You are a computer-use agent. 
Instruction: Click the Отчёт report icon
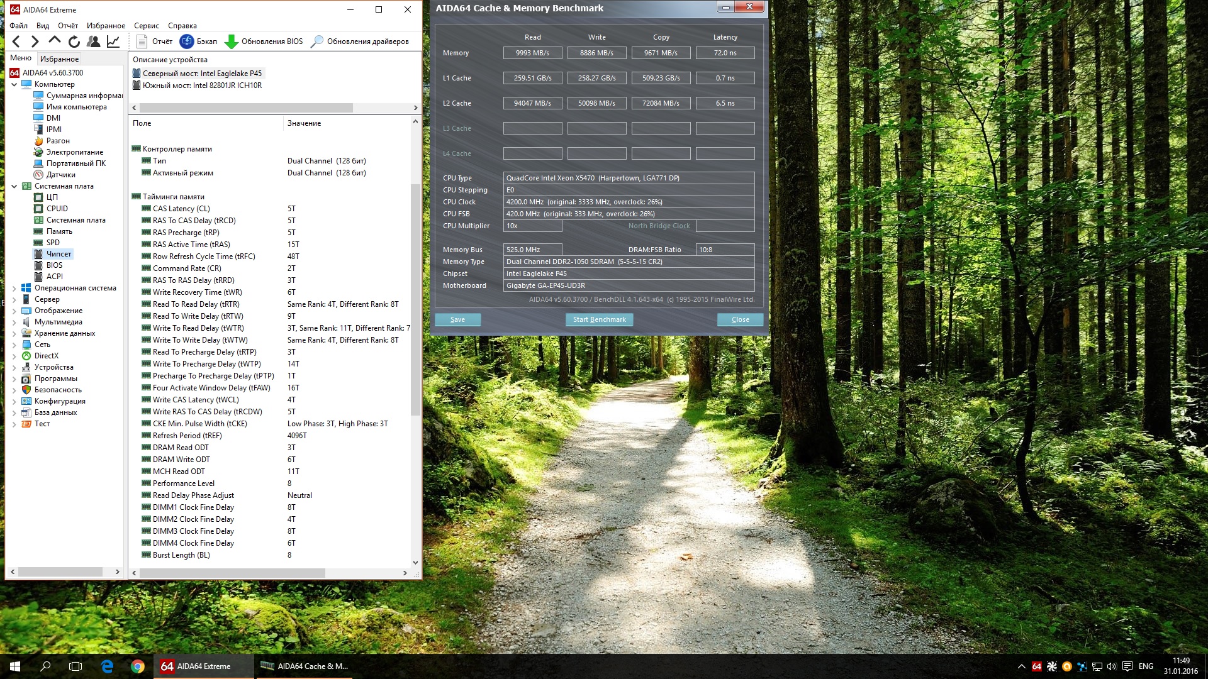coord(142,41)
